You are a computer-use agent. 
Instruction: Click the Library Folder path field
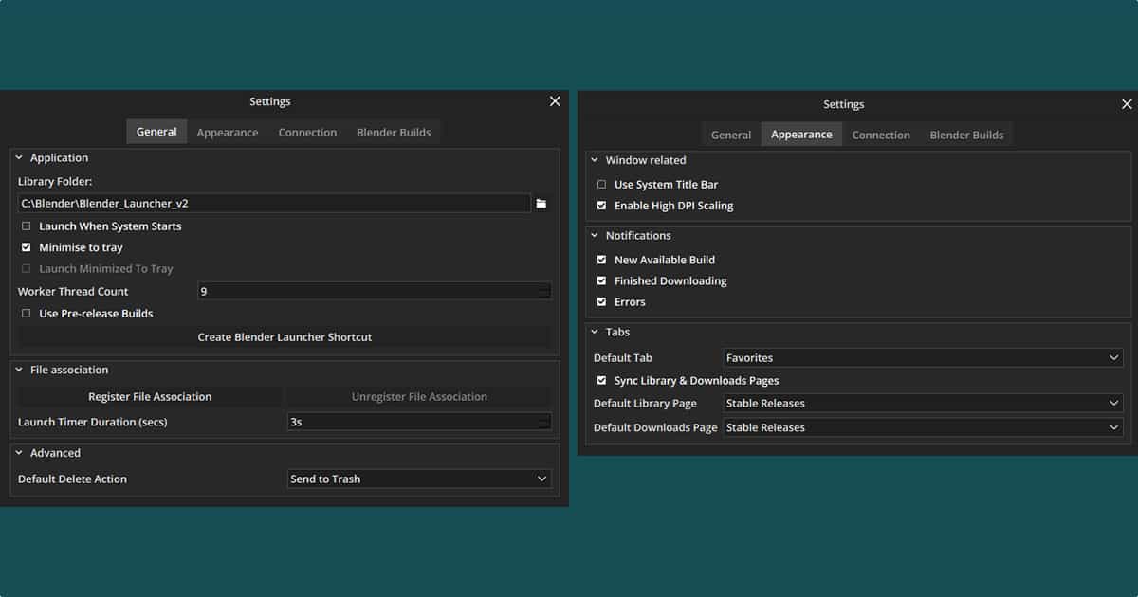[x=273, y=204]
